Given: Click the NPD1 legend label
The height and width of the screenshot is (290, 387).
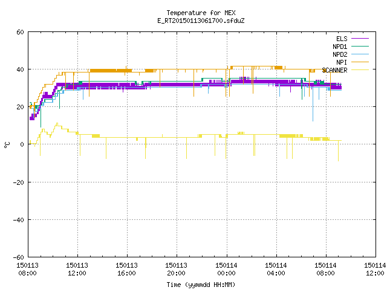Looking at the screenshot, I should 340,47.
